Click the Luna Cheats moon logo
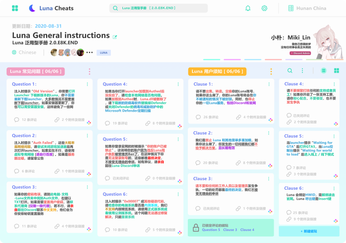 [x=32, y=8]
